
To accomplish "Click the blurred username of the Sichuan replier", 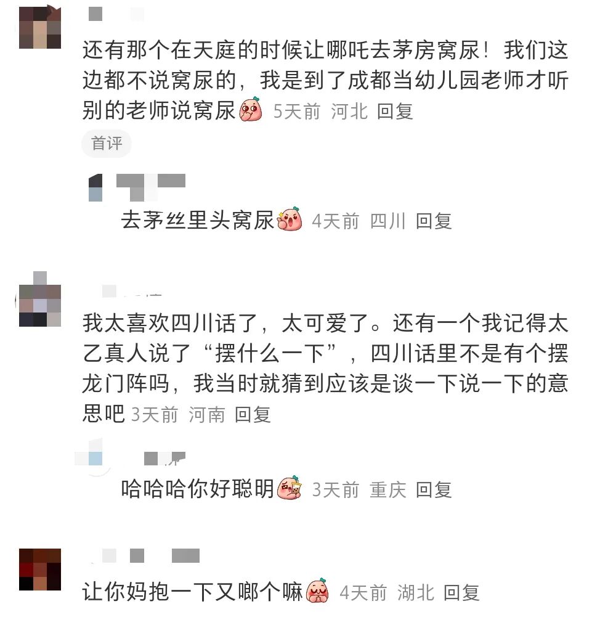I will (151, 187).
